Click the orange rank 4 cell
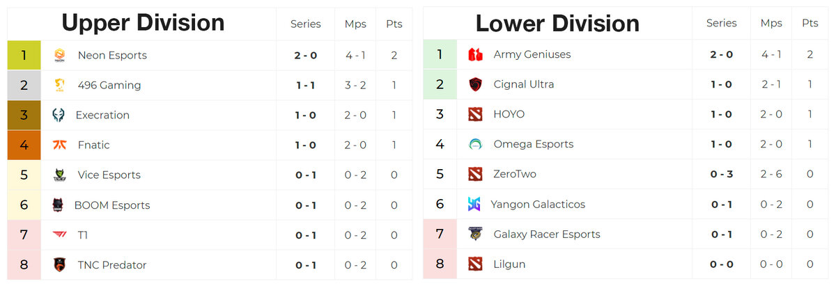The image size is (836, 286). point(24,145)
